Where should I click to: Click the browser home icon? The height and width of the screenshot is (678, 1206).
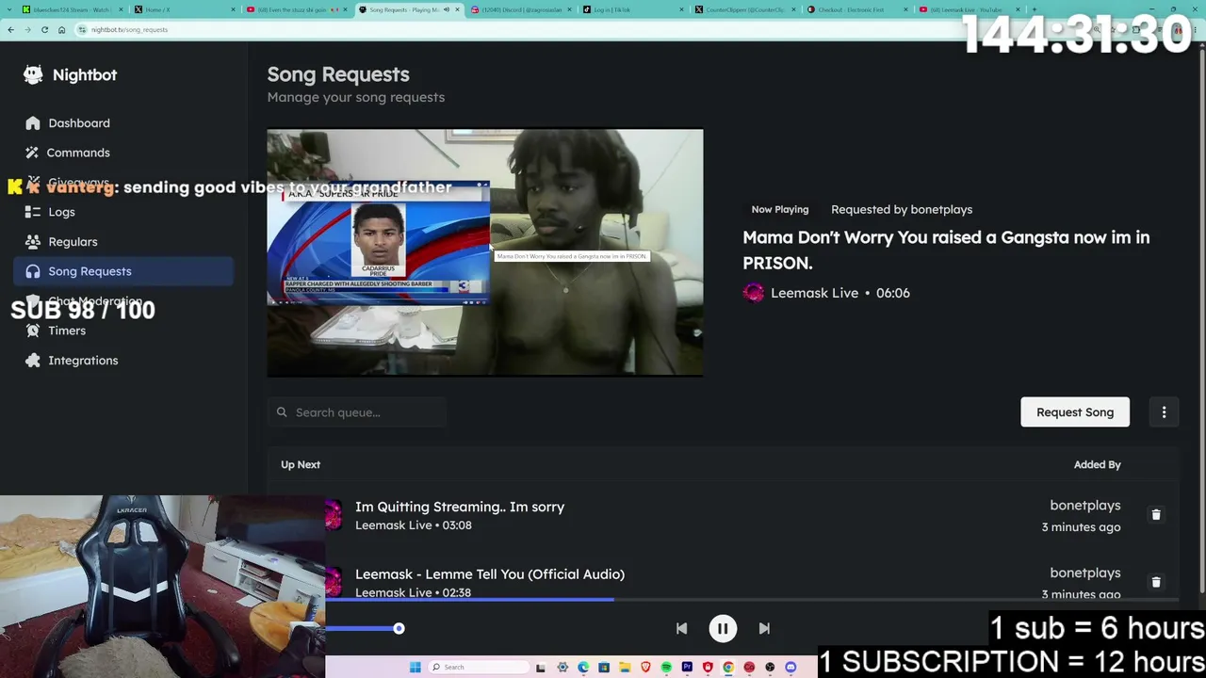[61, 29]
